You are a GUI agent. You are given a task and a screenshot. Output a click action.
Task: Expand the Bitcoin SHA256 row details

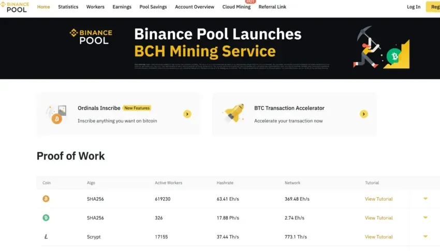point(426,199)
